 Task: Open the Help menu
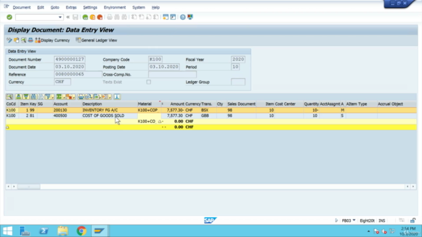click(156, 7)
